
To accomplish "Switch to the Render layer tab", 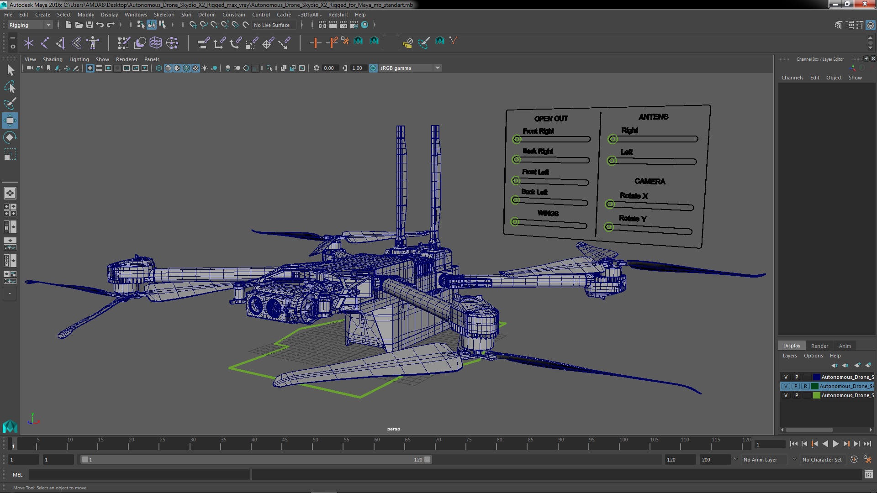I will click(819, 346).
